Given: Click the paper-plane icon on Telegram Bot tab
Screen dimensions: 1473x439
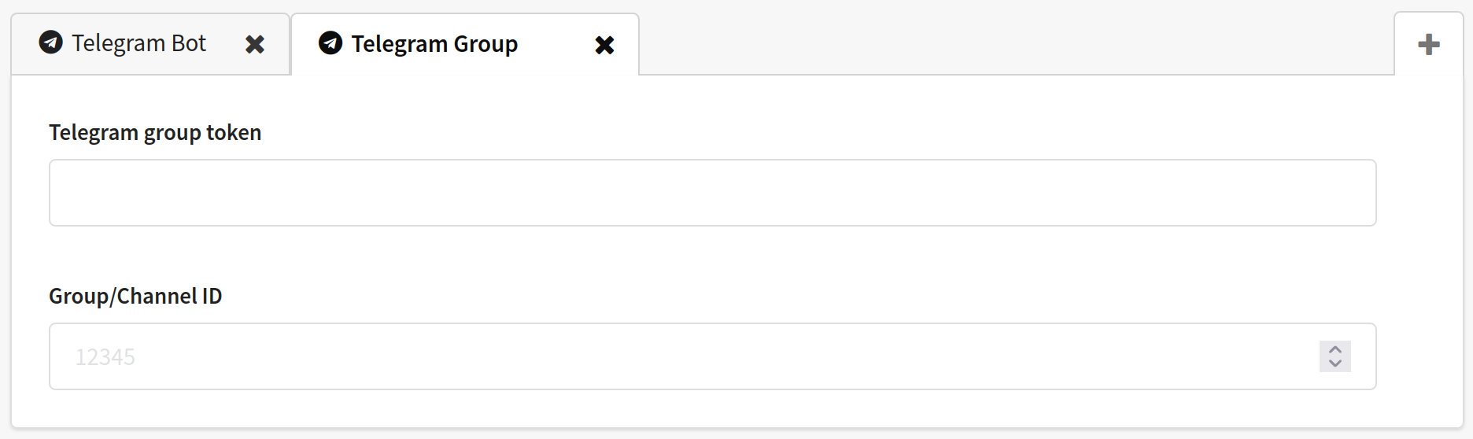Looking at the screenshot, I should coord(51,42).
